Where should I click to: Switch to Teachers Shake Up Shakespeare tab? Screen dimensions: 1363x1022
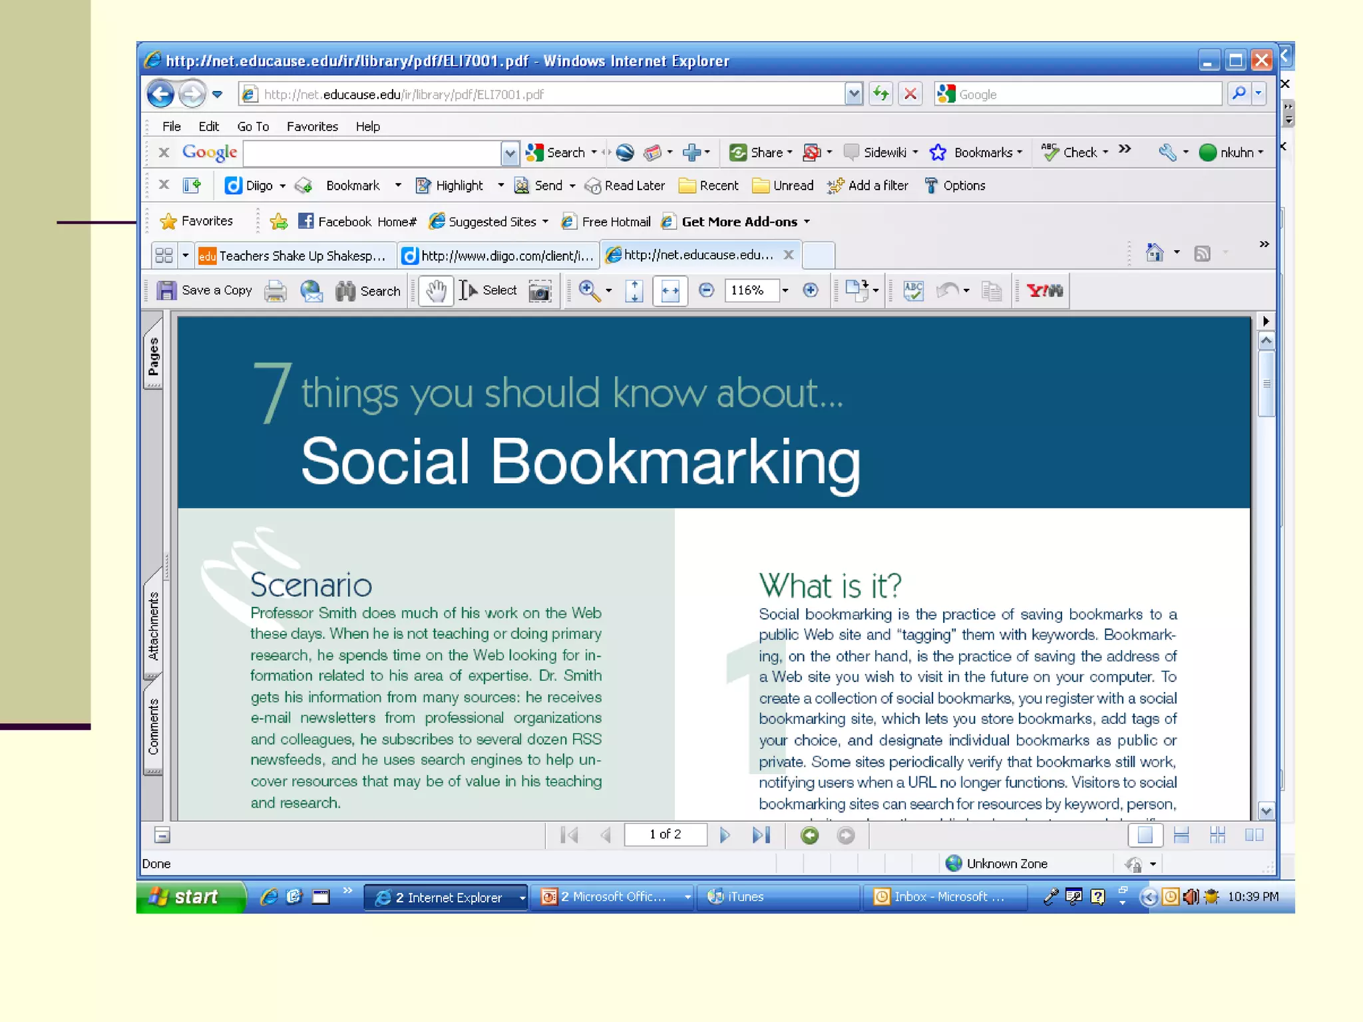click(x=296, y=255)
